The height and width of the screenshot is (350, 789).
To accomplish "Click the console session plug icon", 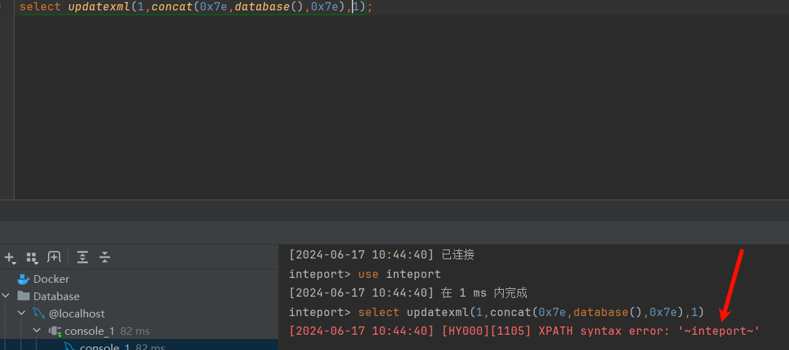I will click(x=55, y=331).
